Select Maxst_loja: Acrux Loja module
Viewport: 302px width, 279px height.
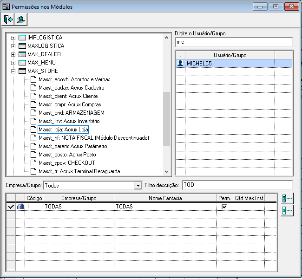(x=63, y=130)
